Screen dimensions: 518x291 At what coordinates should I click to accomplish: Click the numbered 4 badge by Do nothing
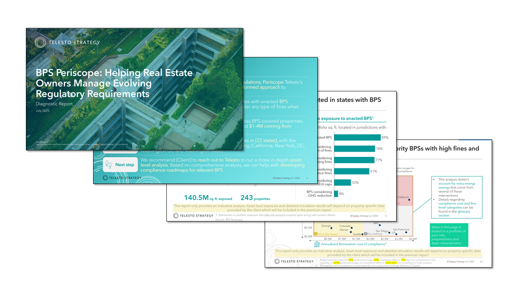point(365,234)
